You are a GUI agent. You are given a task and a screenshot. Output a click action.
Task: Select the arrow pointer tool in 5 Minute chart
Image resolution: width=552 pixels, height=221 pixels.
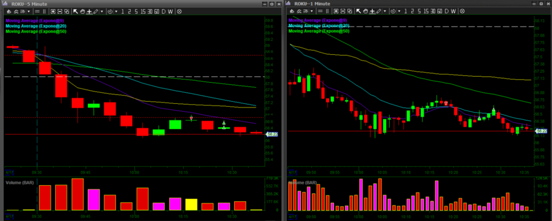76,11
